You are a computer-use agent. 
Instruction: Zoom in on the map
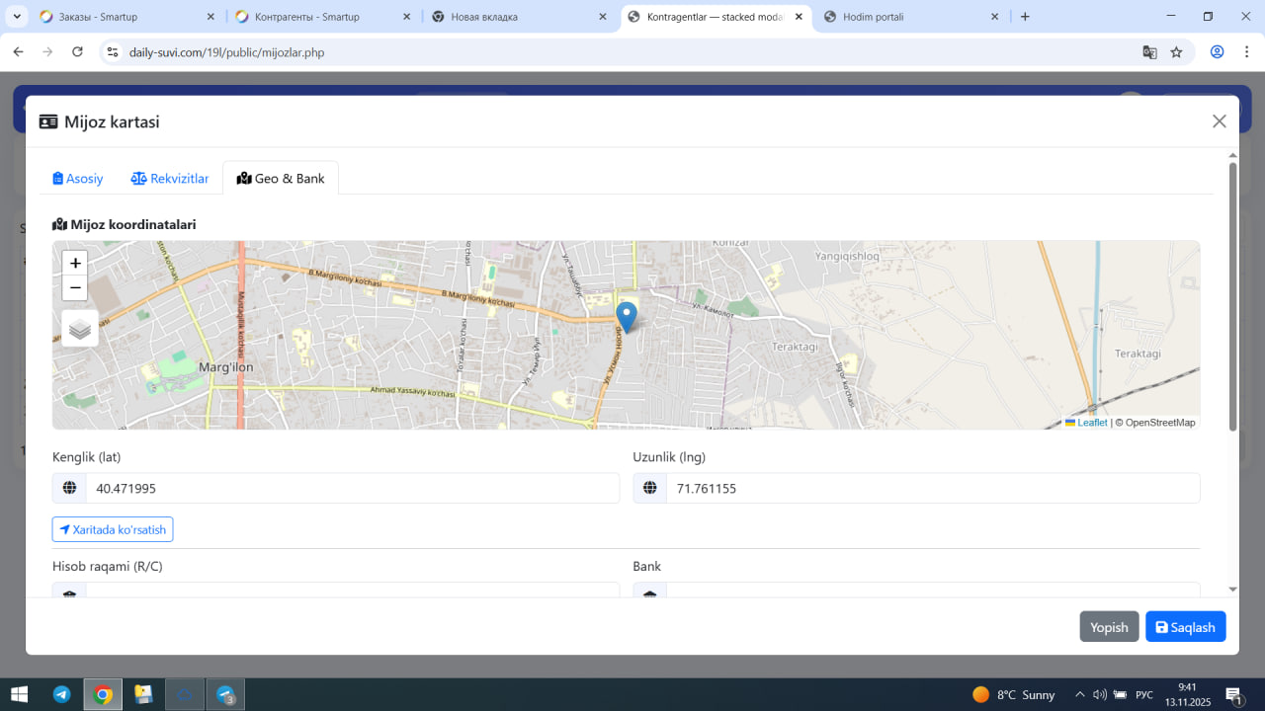pyautogui.click(x=75, y=264)
